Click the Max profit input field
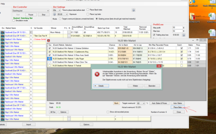This screenshot has height=134, width=216. pos(178,28)
